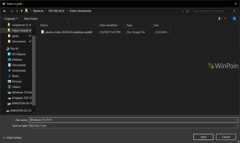The width and height of the screenshot is (240, 143).
Task: Open the blue Help question mark icon
Action: pos(234,19)
